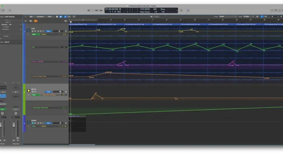Collapse the DELAY automation lanes chevron
The height and width of the screenshot is (154, 283).
[x=29, y=95]
